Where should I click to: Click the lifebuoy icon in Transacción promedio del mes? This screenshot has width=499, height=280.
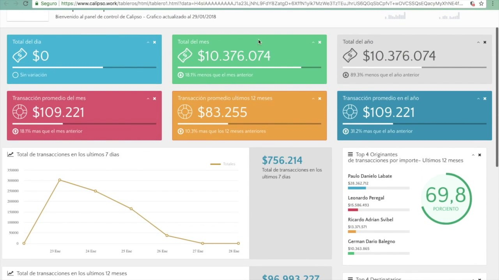click(19, 112)
